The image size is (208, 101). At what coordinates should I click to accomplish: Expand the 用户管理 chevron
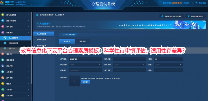[x=29, y=27]
